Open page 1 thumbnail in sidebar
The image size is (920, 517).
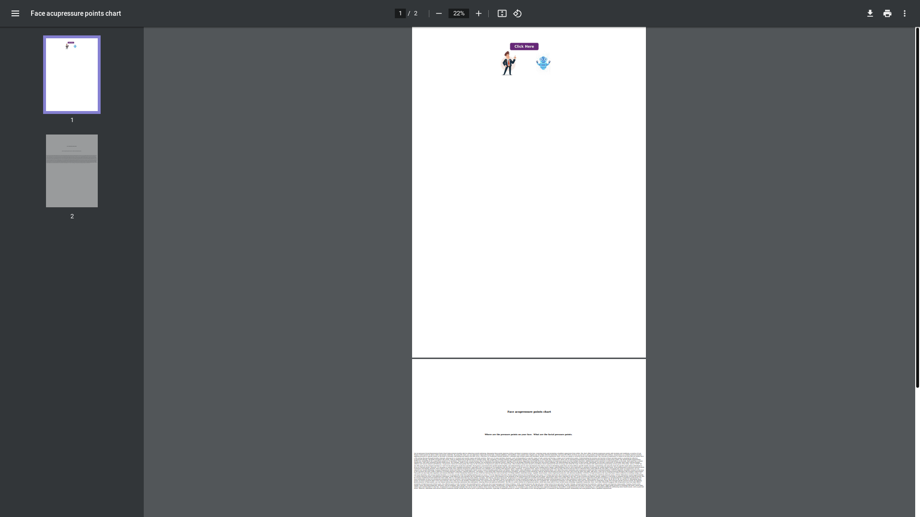[x=72, y=75]
